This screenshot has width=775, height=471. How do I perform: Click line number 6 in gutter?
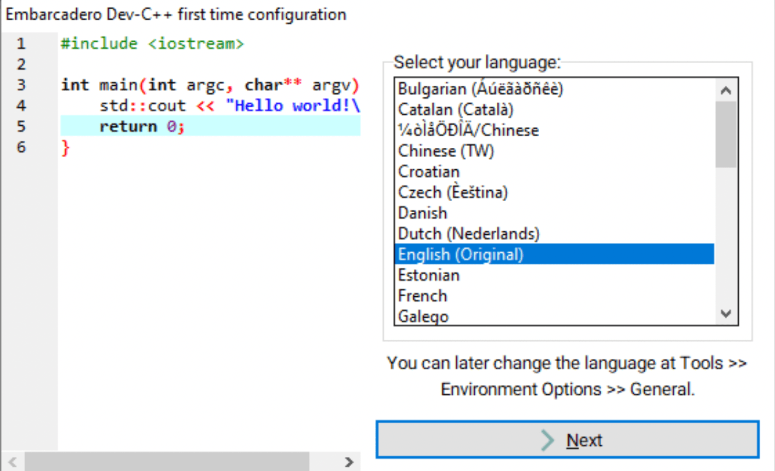click(x=21, y=147)
